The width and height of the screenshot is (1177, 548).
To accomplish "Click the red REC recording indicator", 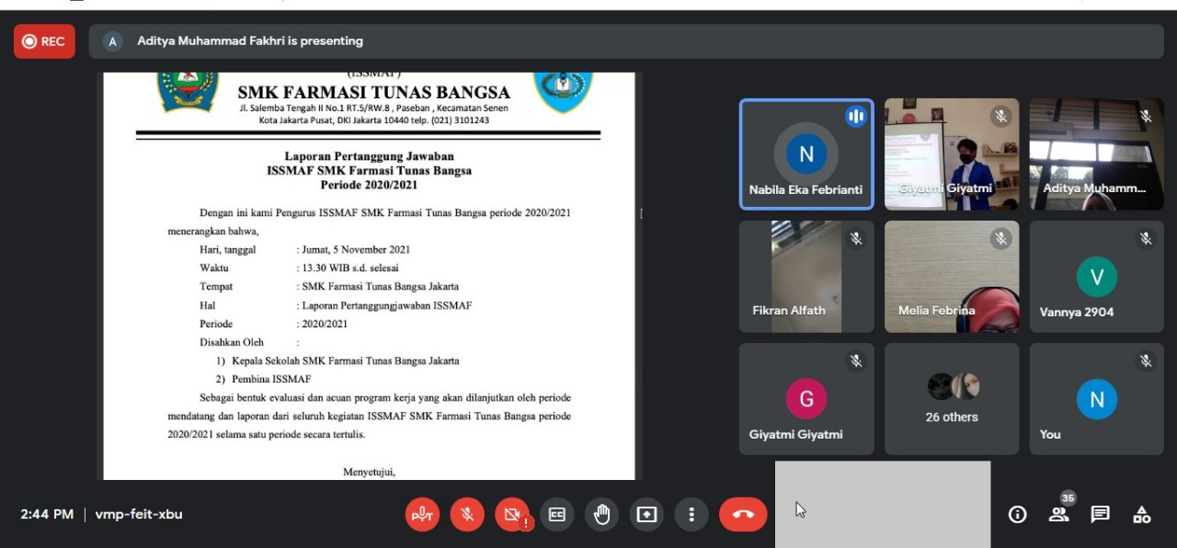I will pyautogui.click(x=44, y=41).
